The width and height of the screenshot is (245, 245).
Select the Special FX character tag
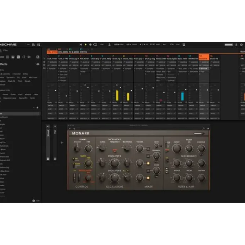pos(23,98)
